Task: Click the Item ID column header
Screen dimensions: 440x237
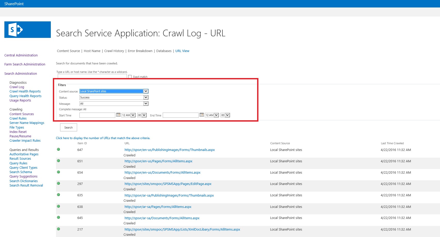Action: tap(82, 143)
